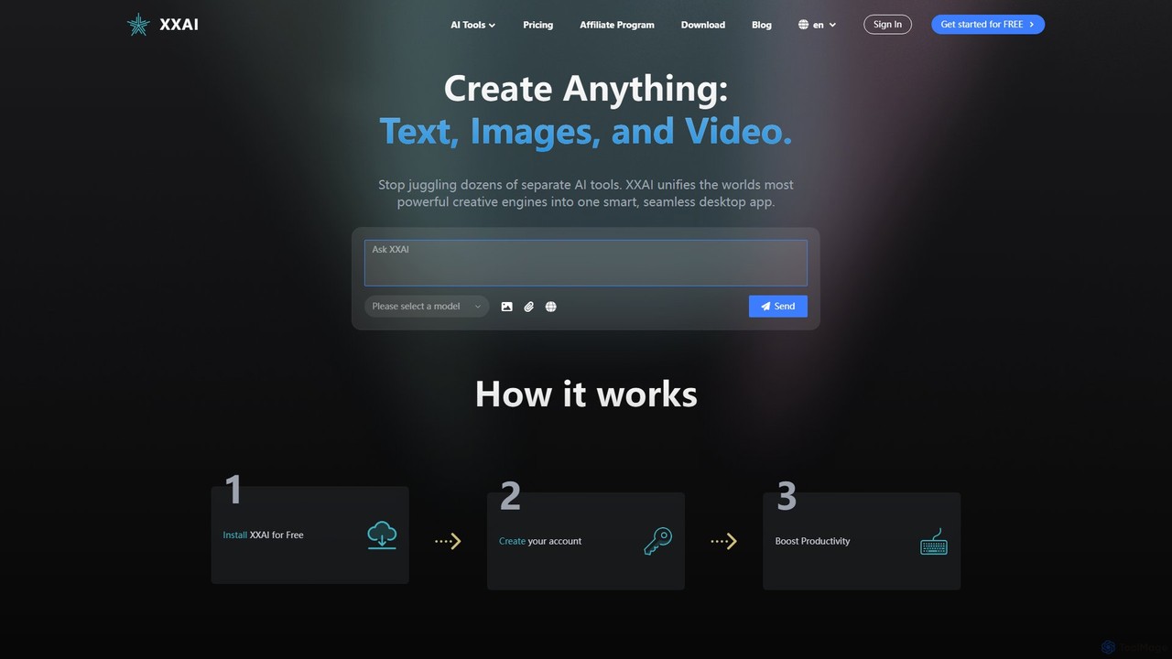Viewport: 1172px width, 659px height.
Task: Click the Create Anything: heading text
Action: tap(586, 89)
